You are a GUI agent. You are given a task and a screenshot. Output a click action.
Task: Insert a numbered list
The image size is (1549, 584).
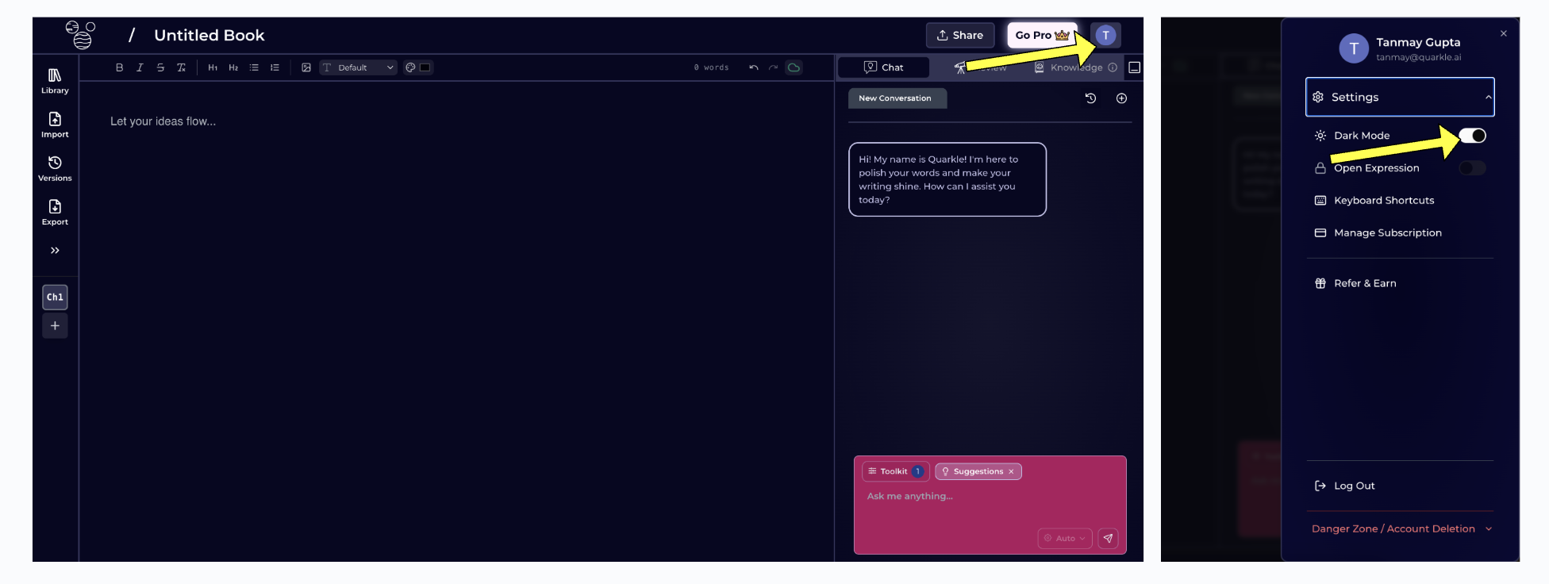click(x=275, y=67)
